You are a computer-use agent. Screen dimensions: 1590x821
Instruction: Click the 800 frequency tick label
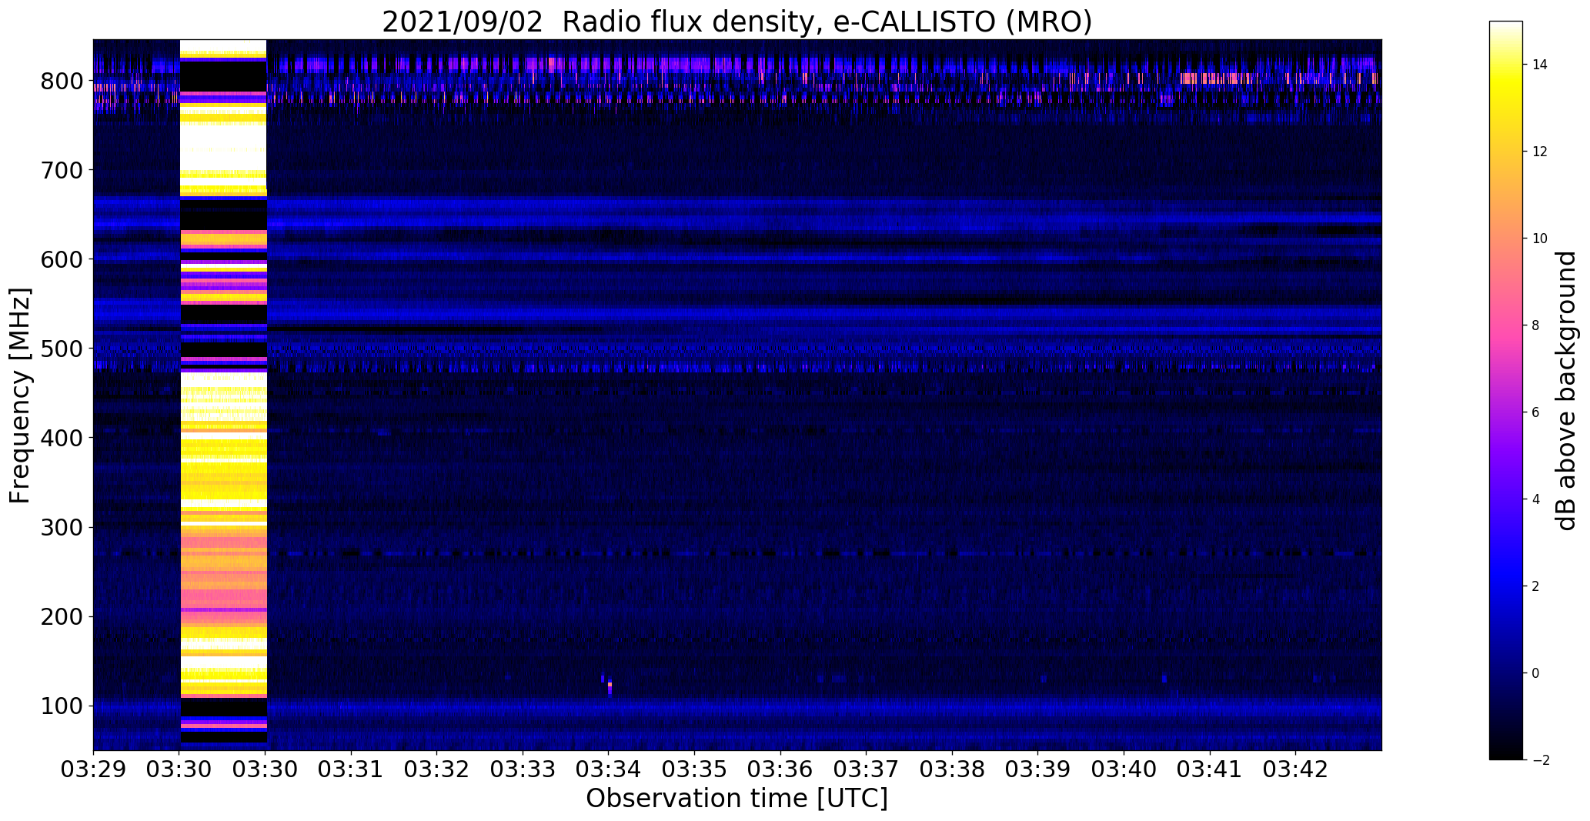(x=62, y=81)
